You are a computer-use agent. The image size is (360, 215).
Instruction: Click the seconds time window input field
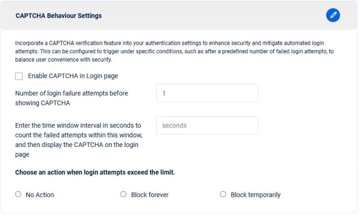pyautogui.click(x=207, y=126)
